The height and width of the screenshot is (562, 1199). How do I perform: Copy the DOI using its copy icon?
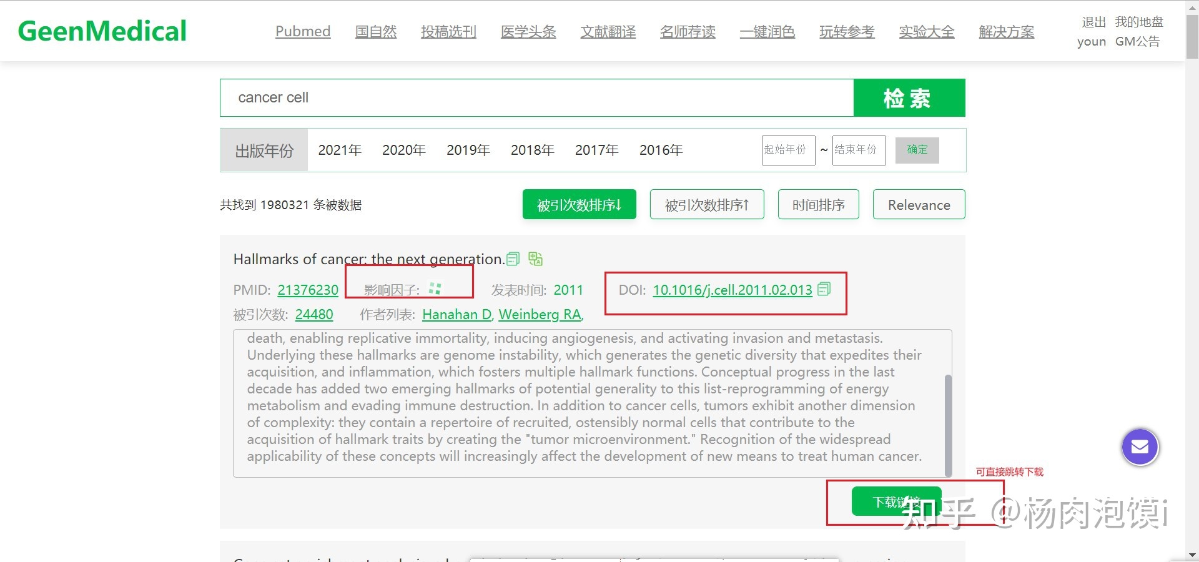point(824,289)
